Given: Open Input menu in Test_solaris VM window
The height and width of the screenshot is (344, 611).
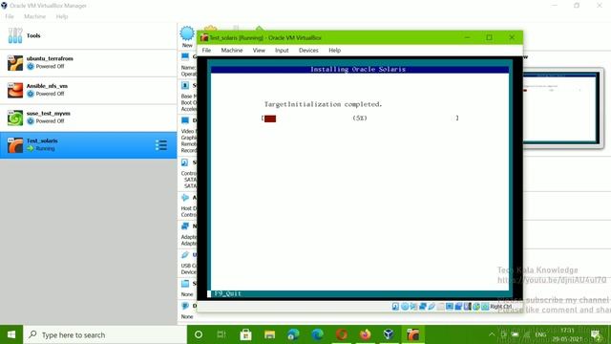Looking at the screenshot, I should (282, 51).
